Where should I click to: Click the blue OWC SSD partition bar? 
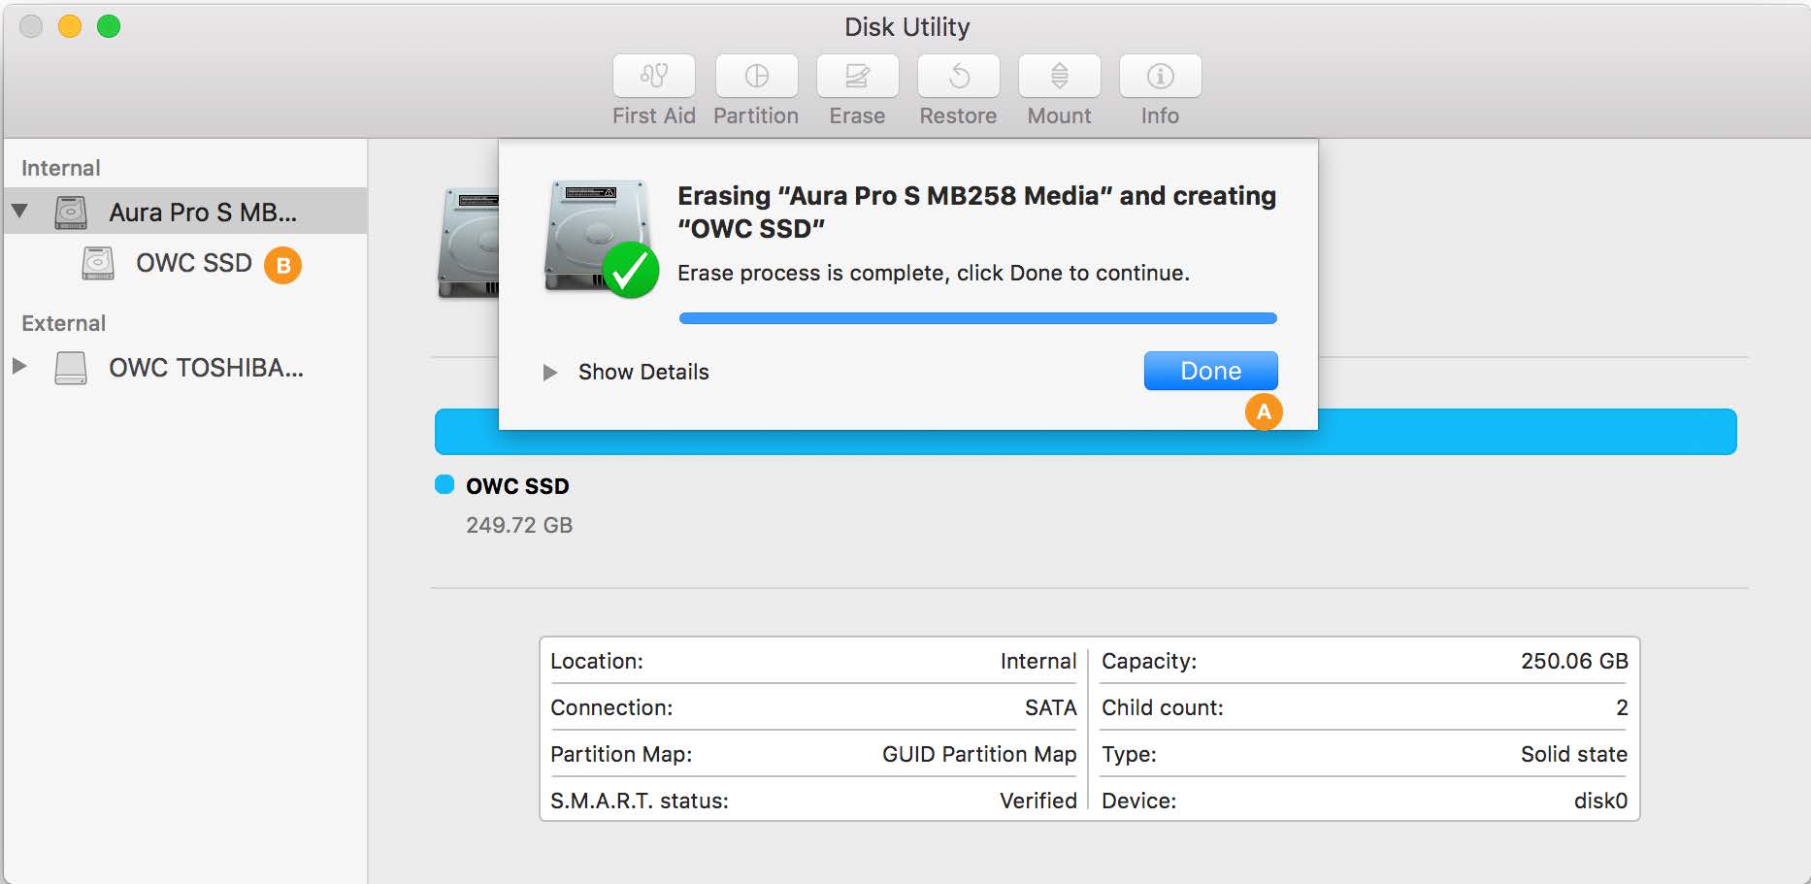(1524, 433)
